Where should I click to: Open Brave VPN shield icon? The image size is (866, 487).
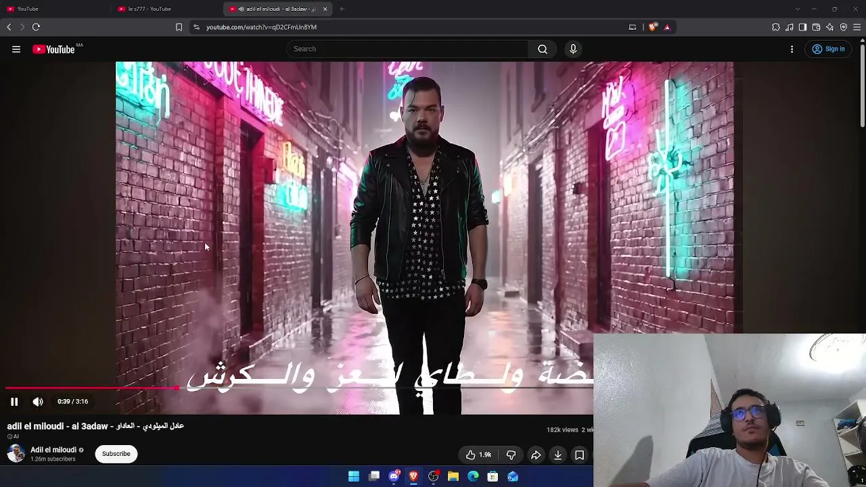pyautogui.click(x=844, y=27)
